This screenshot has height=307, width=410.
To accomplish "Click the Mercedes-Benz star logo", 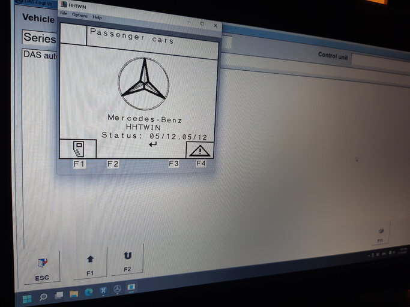I will click(143, 83).
